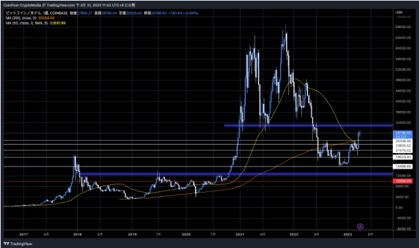Click the -4000.00 price axis label
The image size is (419, 248).
(x=403, y=218)
